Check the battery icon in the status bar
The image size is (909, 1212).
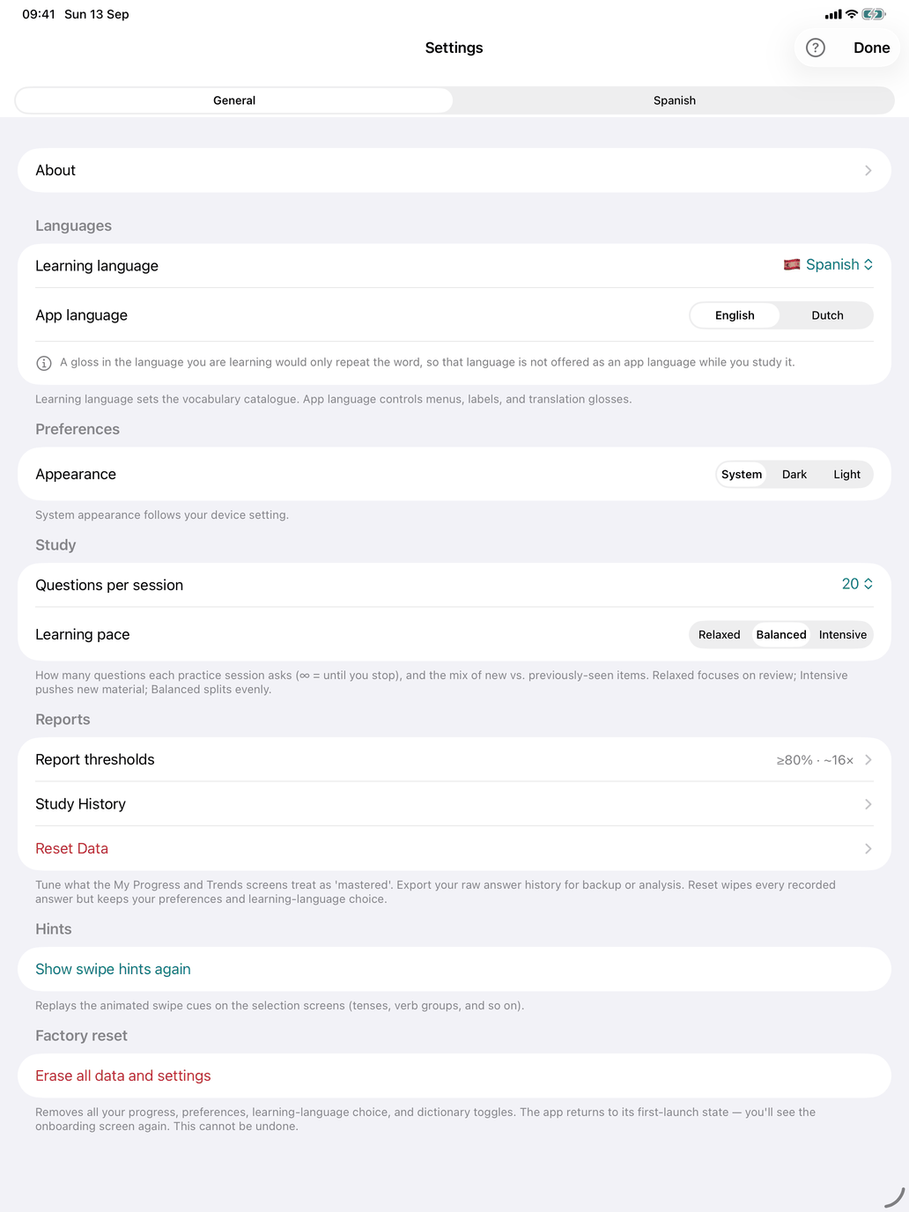click(x=873, y=14)
